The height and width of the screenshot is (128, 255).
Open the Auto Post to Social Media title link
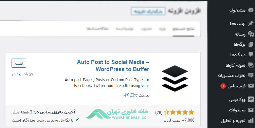[113, 66]
